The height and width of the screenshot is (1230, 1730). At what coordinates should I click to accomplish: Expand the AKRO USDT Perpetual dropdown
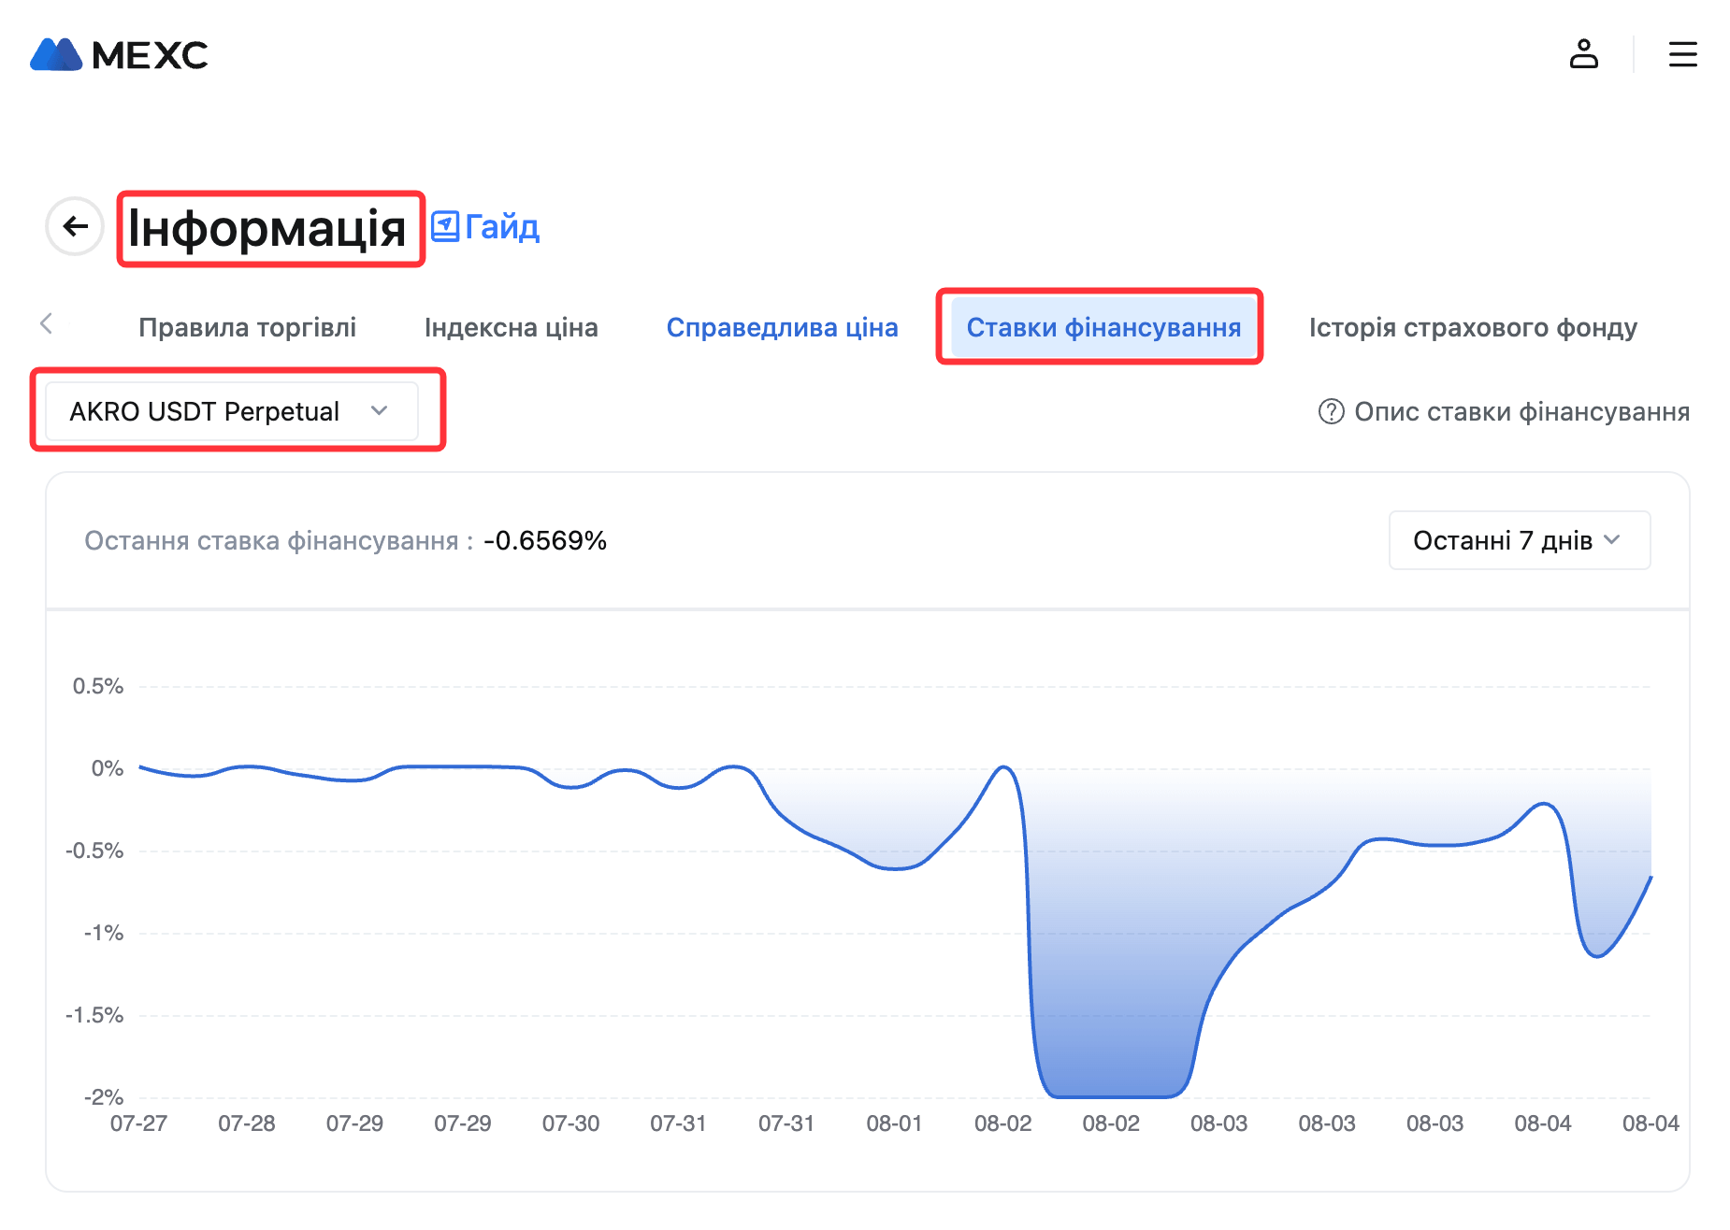pyautogui.click(x=231, y=411)
